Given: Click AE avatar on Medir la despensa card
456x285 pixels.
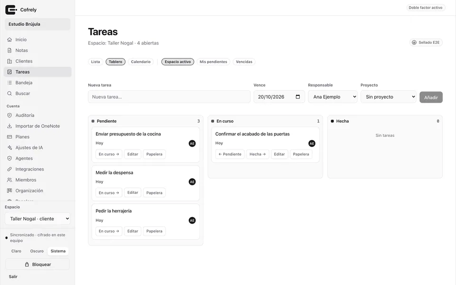Looking at the screenshot, I should pyautogui.click(x=192, y=182).
